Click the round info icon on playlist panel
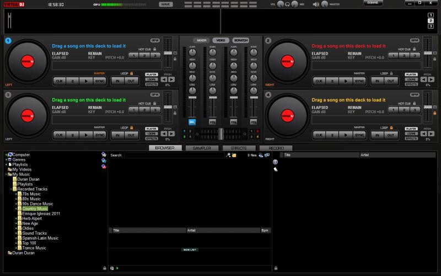 coord(275,162)
